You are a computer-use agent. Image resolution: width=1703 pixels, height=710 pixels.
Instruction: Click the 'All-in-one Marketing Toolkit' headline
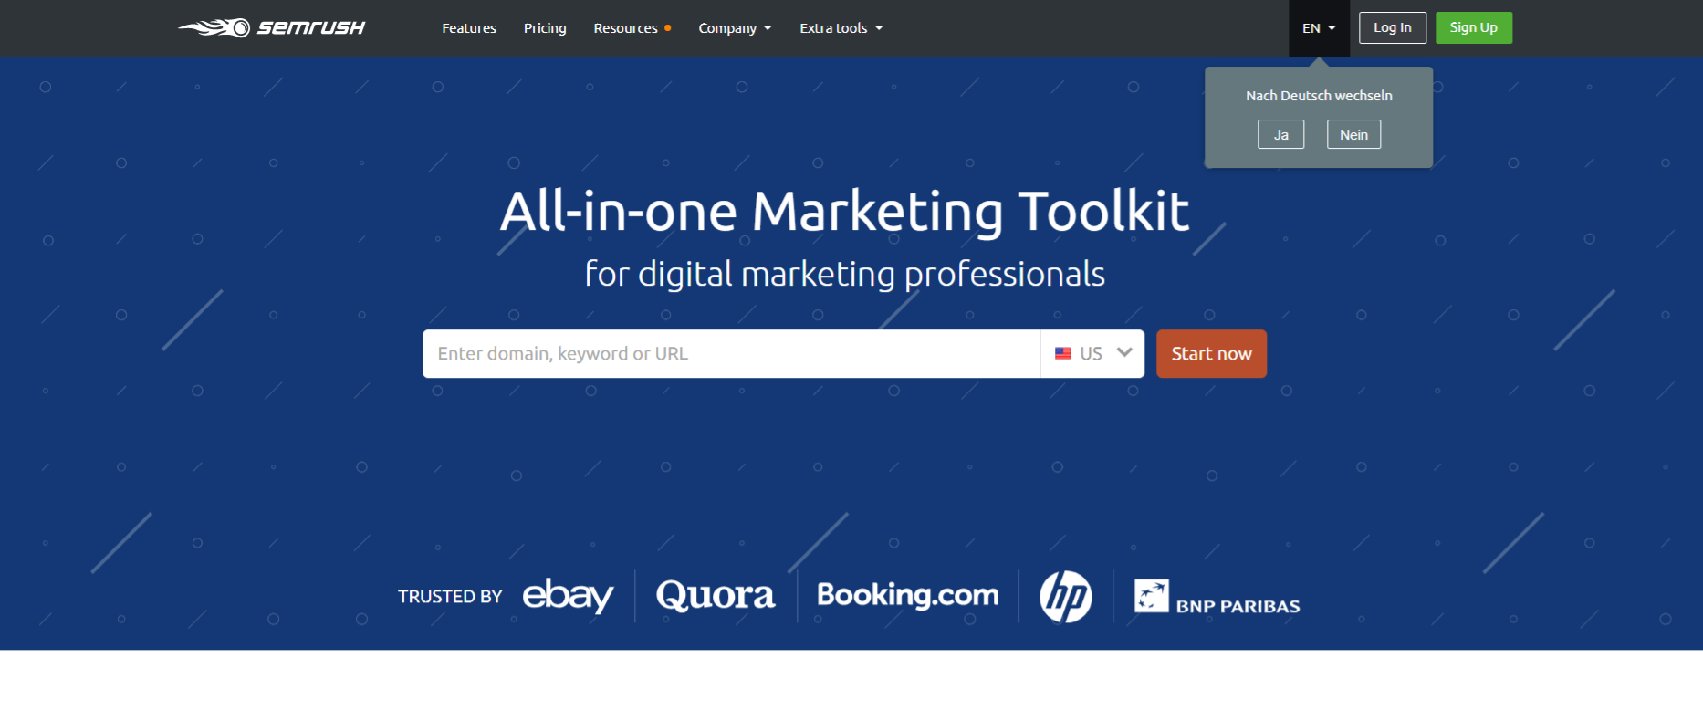click(844, 212)
